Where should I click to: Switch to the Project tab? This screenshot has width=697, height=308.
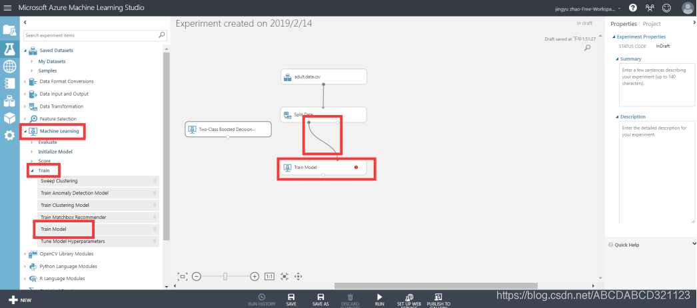[652, 24]
